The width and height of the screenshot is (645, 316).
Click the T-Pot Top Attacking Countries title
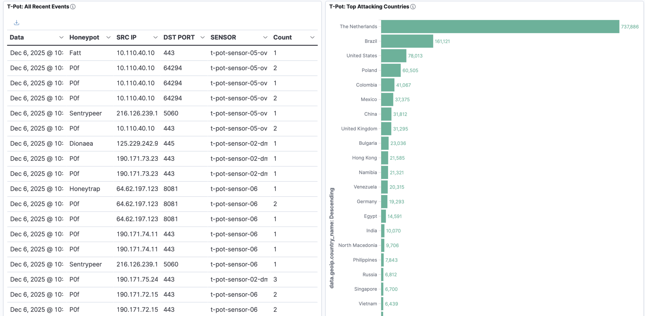(369, 7)
